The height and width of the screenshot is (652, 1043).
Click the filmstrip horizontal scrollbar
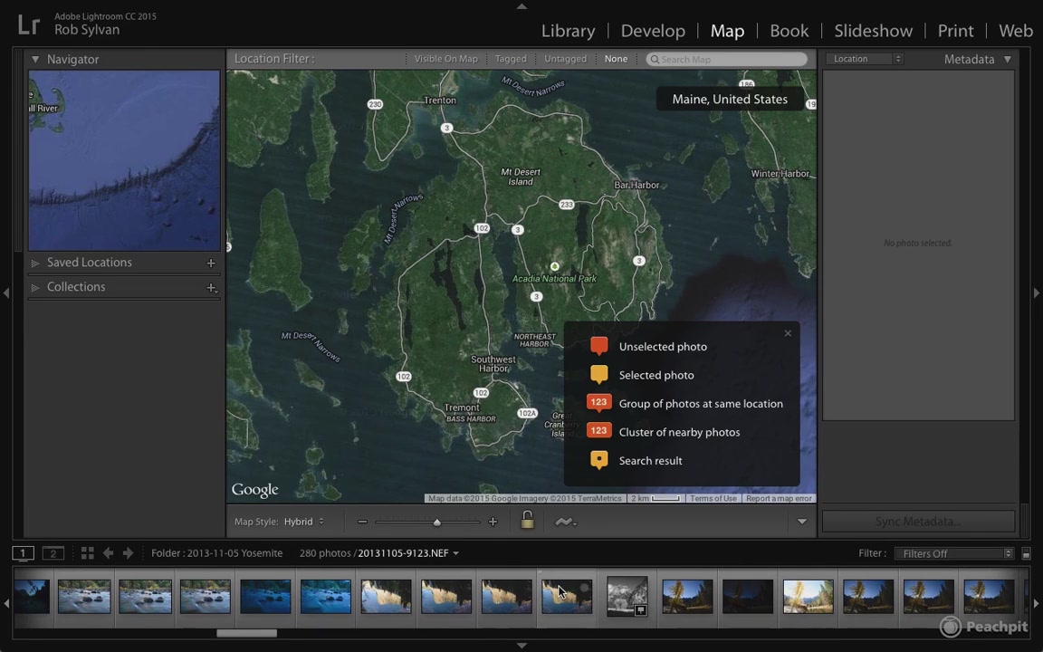(x=247, y=633)
